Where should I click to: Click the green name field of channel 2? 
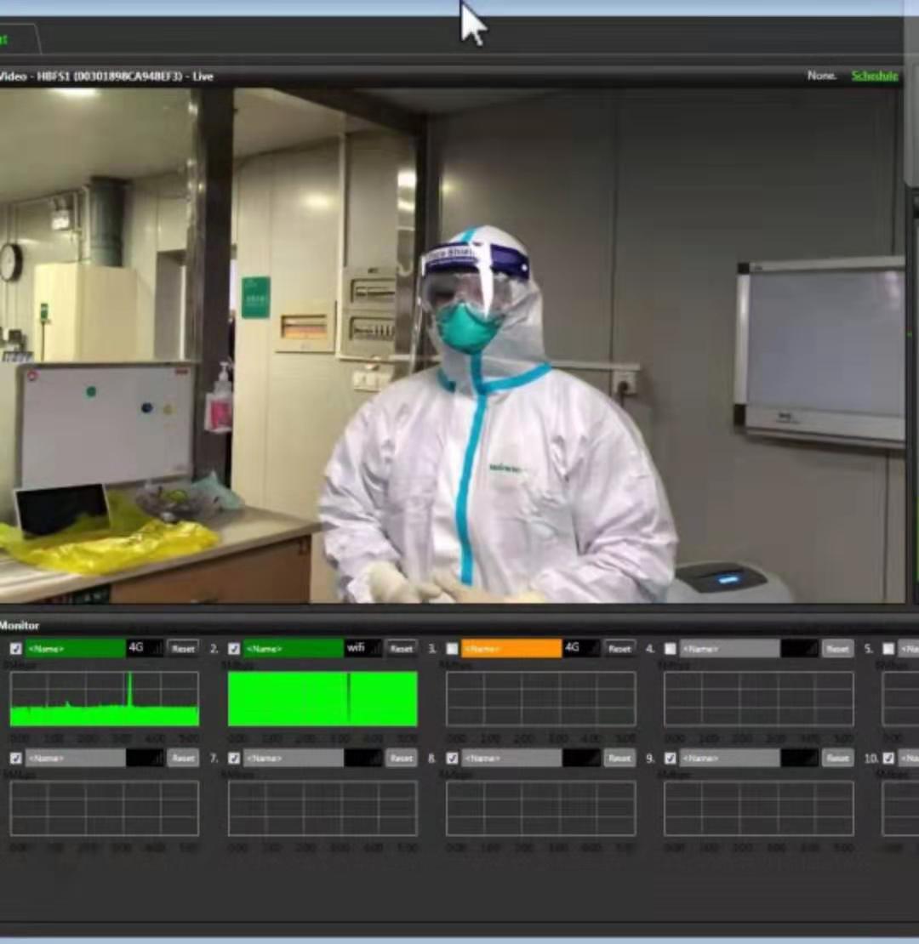coord(294,648)
